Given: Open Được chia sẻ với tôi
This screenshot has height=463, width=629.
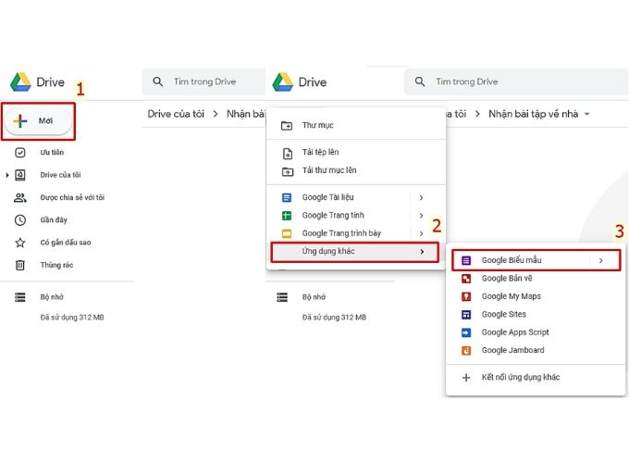Looking at the screenshot, I should (x=72, y=197).
